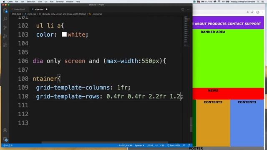Click line number 106 in gutter
267x150 pixels.
[23, 61]
